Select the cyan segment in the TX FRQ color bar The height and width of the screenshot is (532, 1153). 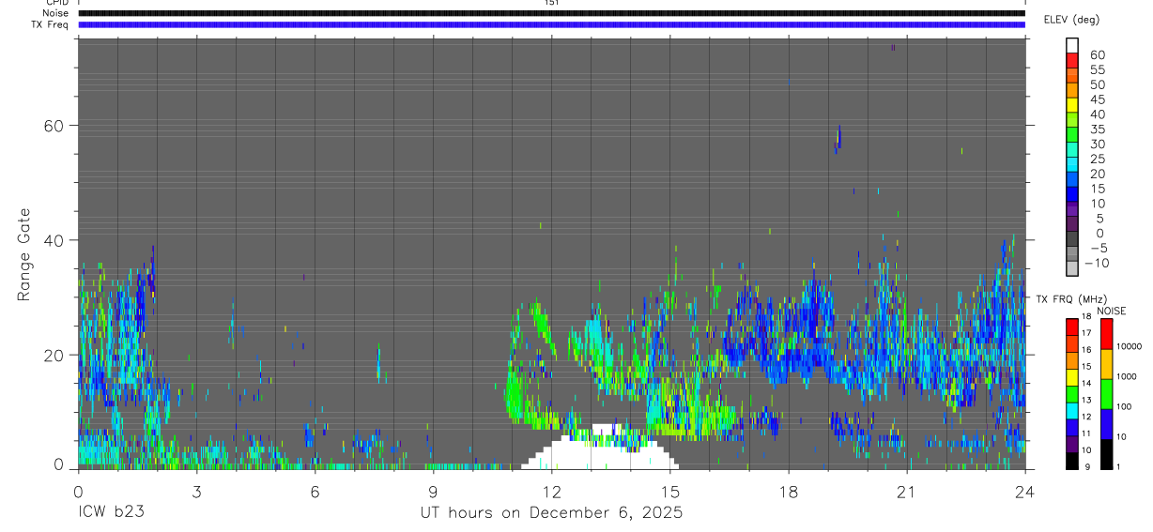pos(1072,411)
